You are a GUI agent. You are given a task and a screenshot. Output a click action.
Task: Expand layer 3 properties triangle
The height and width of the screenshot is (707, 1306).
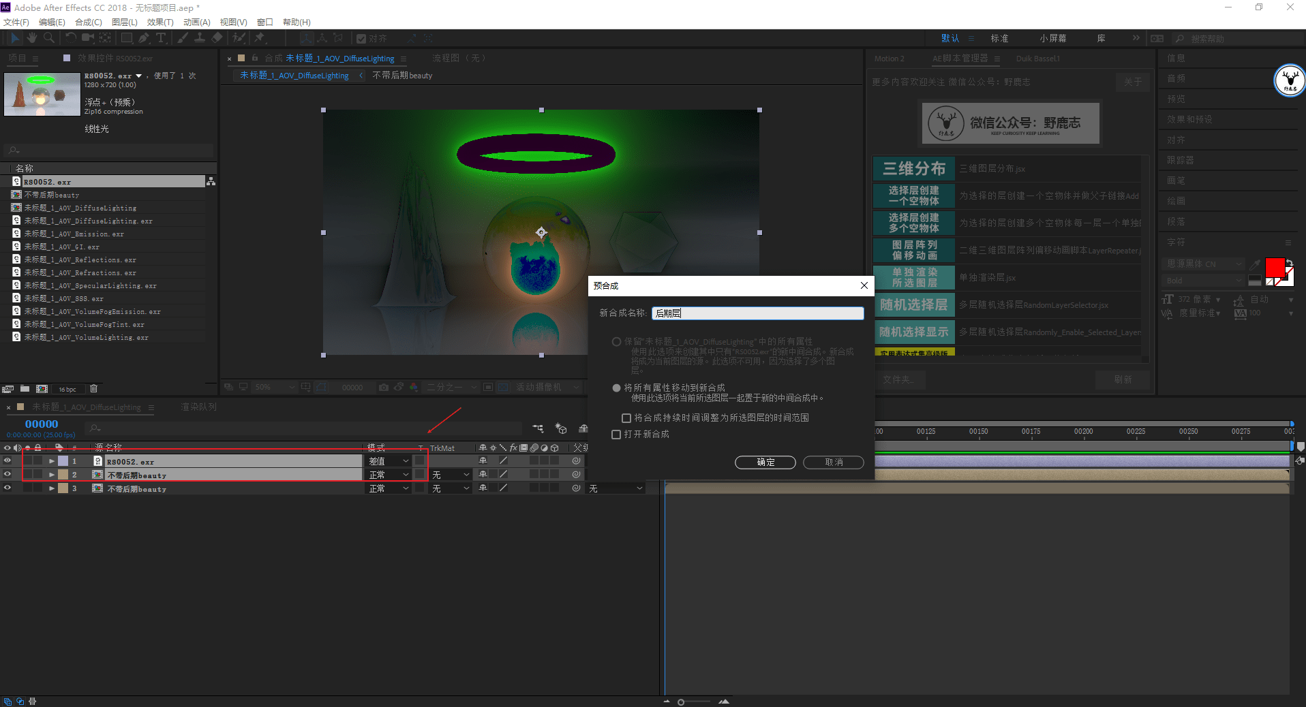coord(52,488)
